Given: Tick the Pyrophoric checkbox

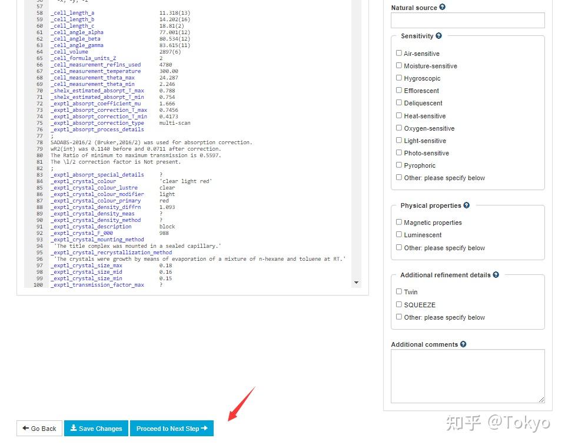Looking at the screenshot, I should point(399,165).
